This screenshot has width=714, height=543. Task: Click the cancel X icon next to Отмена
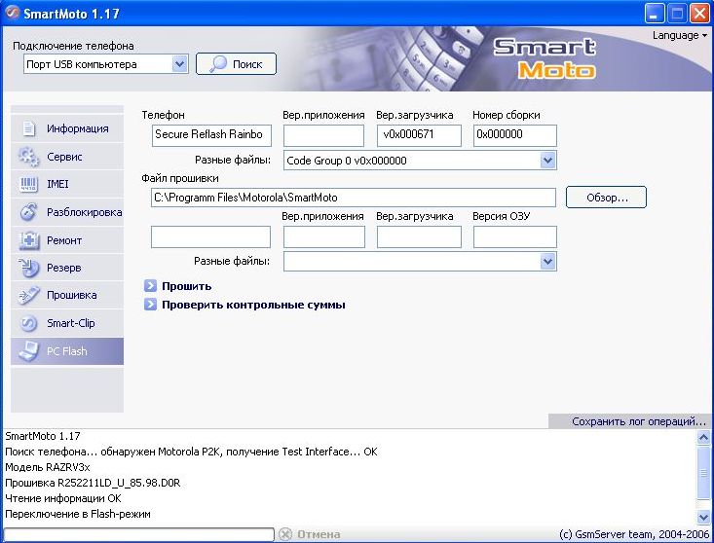(285, 534)
